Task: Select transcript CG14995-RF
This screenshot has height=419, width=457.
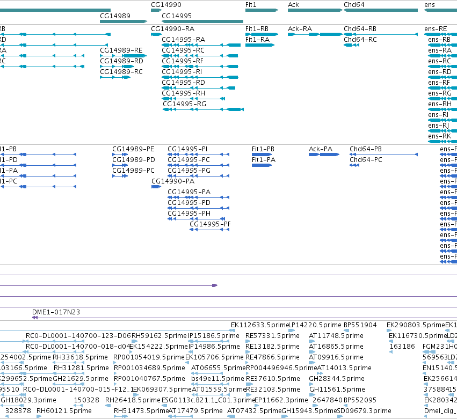Action: (x=200, y=67)
